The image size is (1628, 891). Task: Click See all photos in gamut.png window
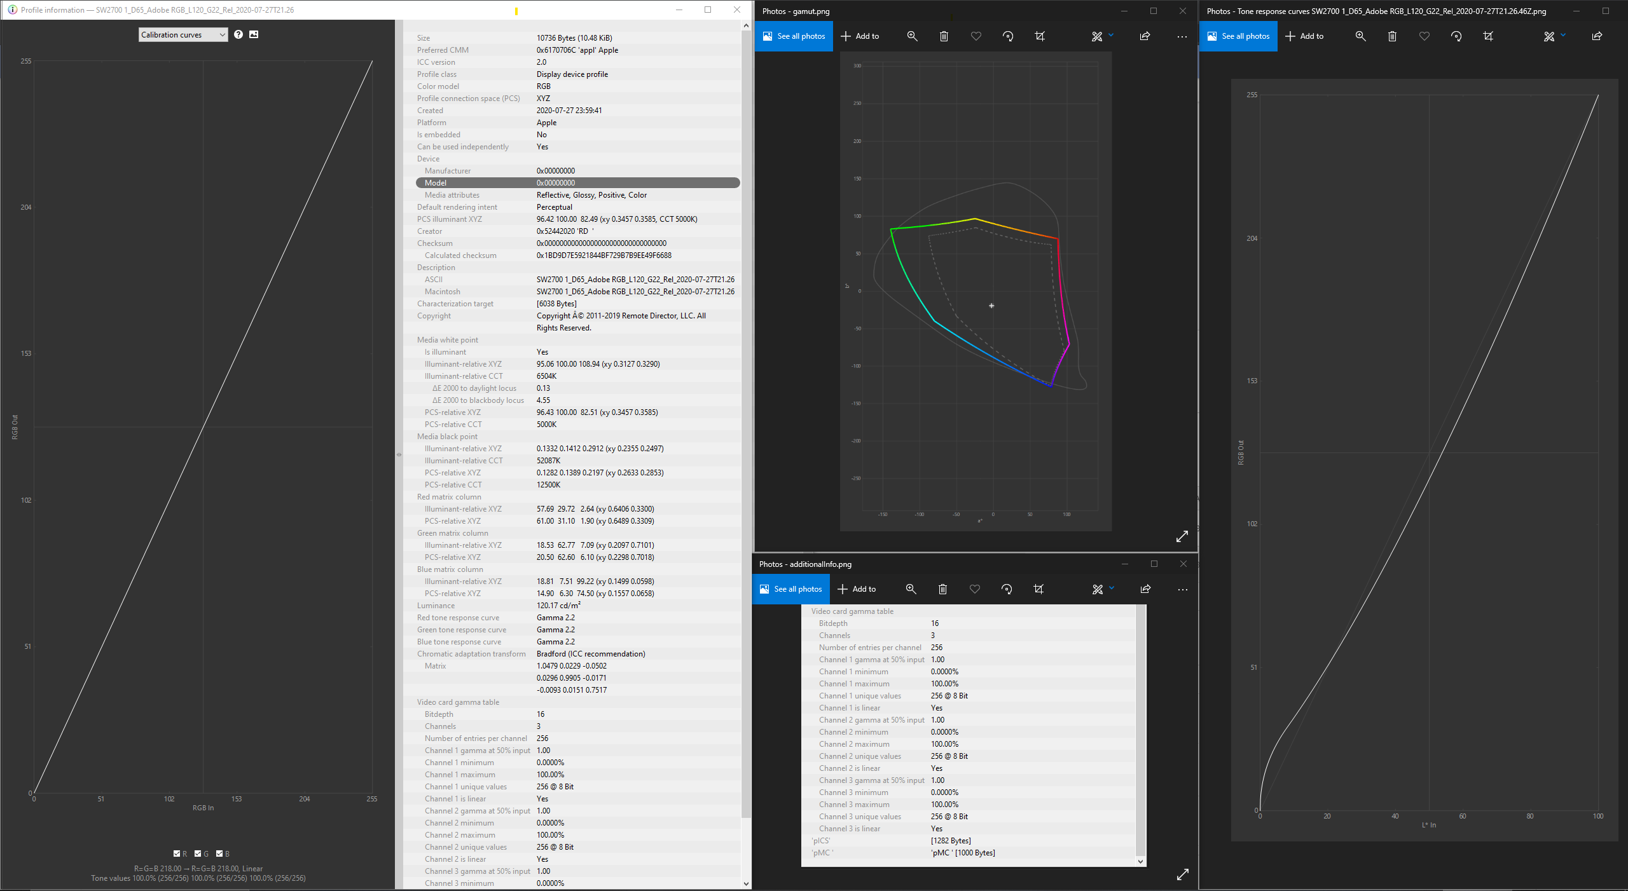794,36
